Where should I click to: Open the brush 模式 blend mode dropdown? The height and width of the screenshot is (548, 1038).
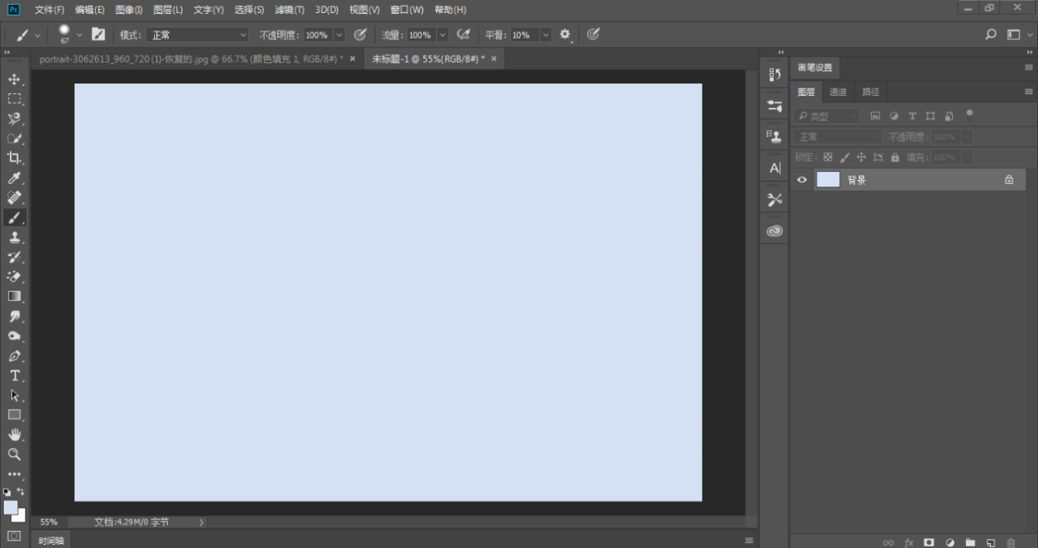[196, 35]
